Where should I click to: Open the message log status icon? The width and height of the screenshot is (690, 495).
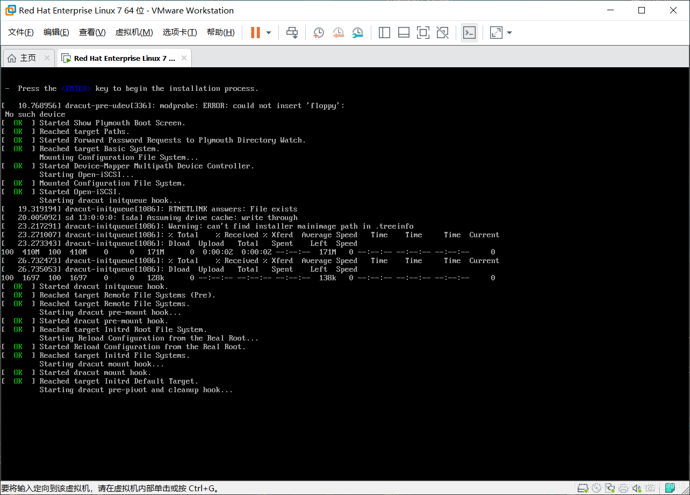coord(670,487)
